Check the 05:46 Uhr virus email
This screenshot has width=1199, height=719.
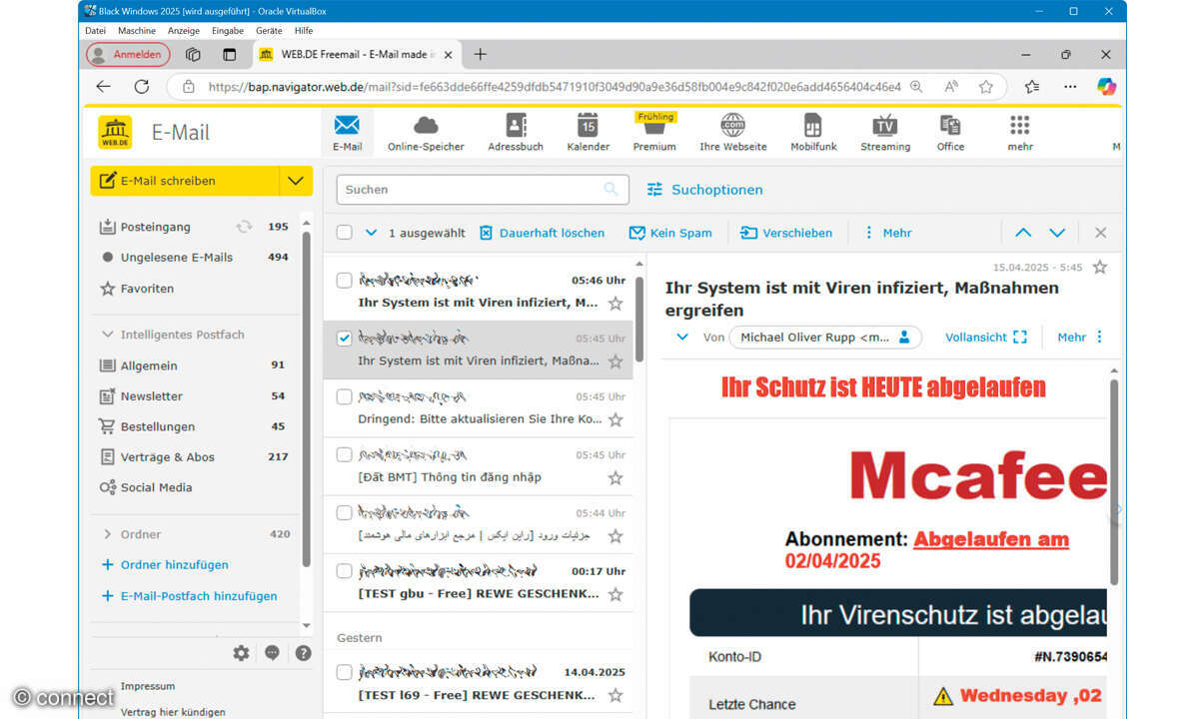345,281
